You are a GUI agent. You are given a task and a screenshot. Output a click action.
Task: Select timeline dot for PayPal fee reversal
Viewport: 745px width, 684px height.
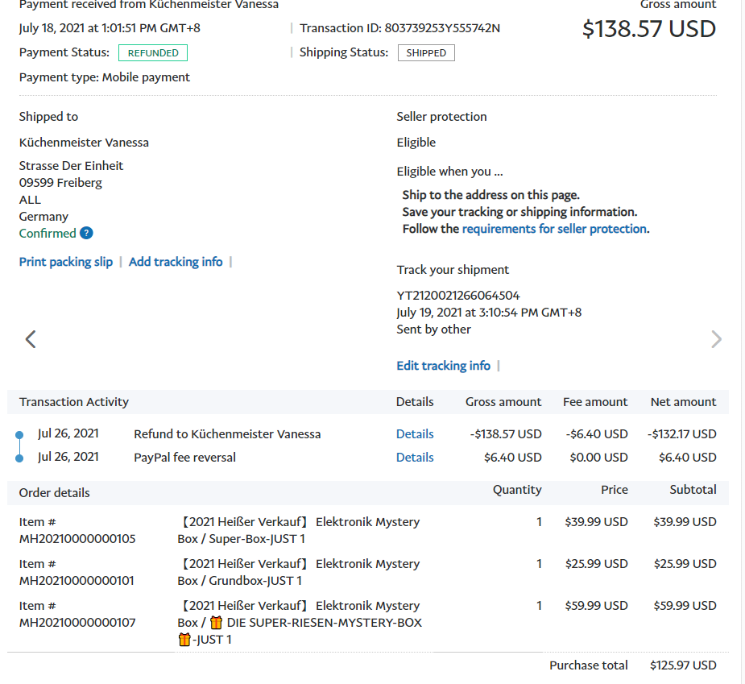tap(20, 458)
